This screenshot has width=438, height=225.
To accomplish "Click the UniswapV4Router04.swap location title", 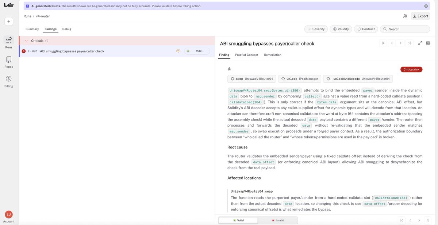I will (x=252, y=191).
